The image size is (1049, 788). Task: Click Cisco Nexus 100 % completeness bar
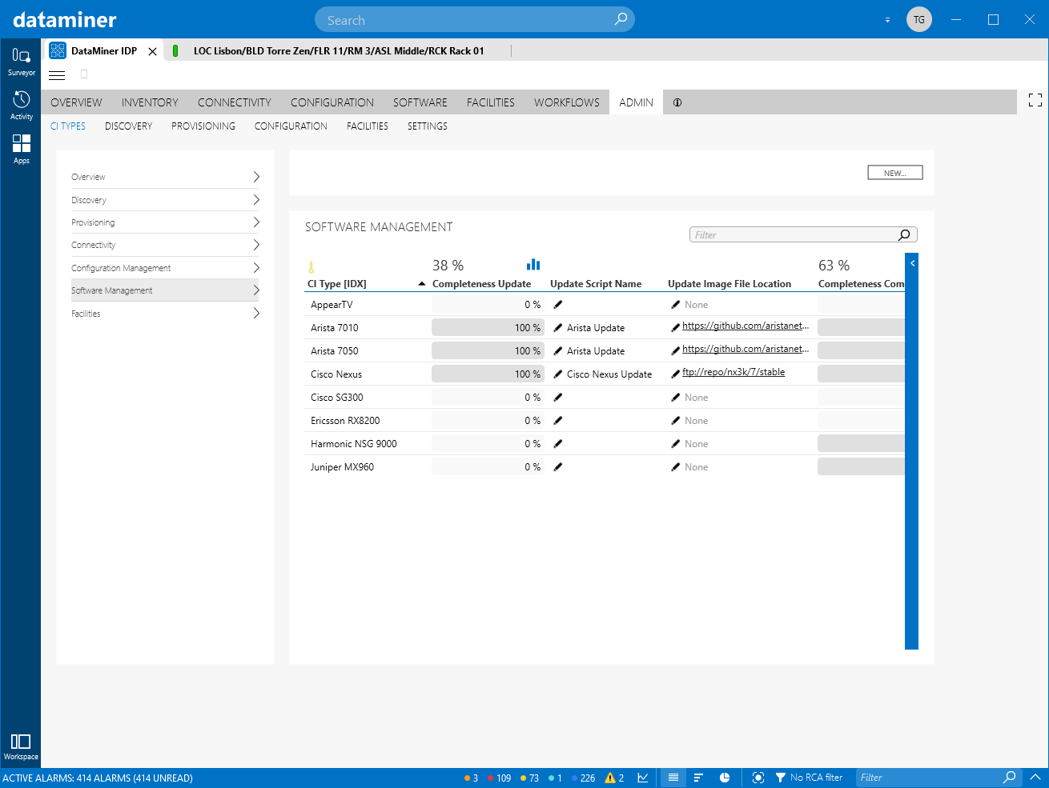pos(488,374)
